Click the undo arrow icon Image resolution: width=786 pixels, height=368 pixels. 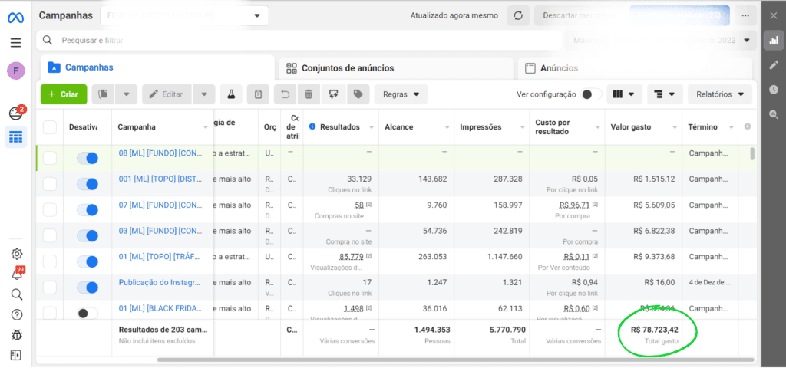pyautogui.click(x=285, y=94)
